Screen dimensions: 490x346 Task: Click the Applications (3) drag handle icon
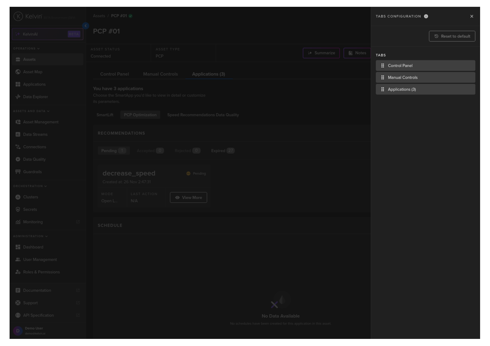383,89
